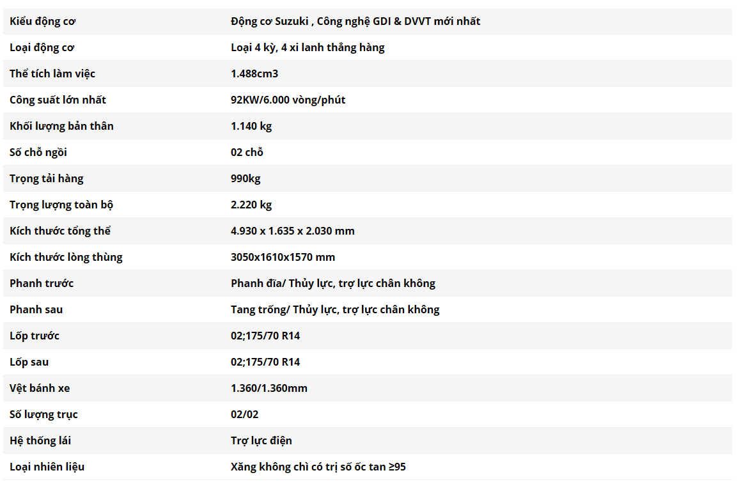Screen dimensions: 741x482
Task: Click the '02 chỗ' seat count value
Action: tap(247, 152)
